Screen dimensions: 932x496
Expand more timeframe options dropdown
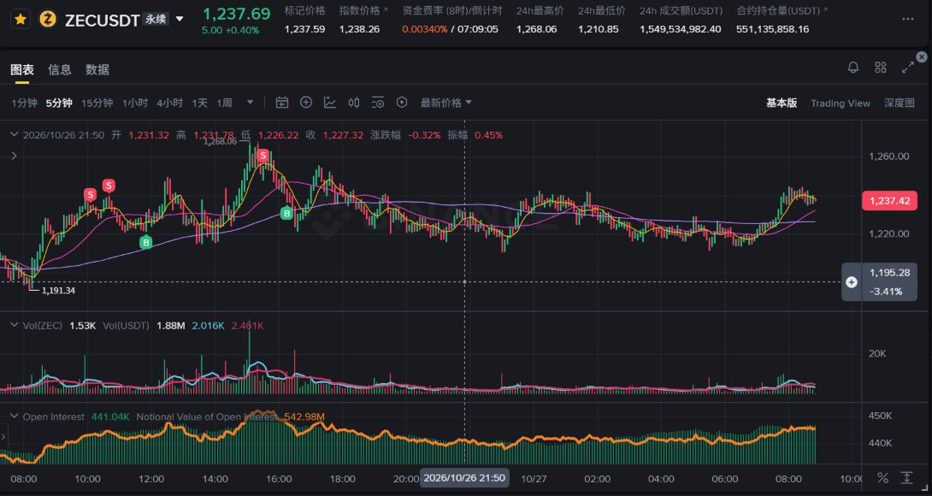tap(251, 103)
